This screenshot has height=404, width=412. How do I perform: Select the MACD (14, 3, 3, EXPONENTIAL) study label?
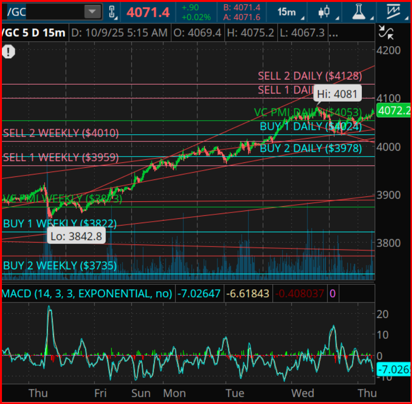click(88, 294)
